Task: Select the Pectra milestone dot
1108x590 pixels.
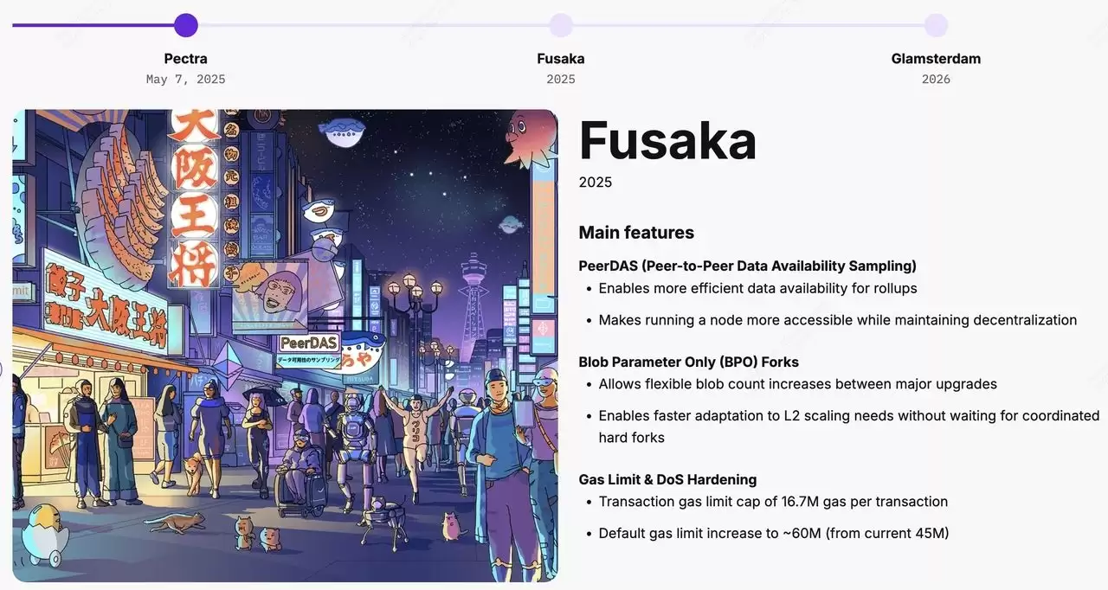Action: pos(185,25)
